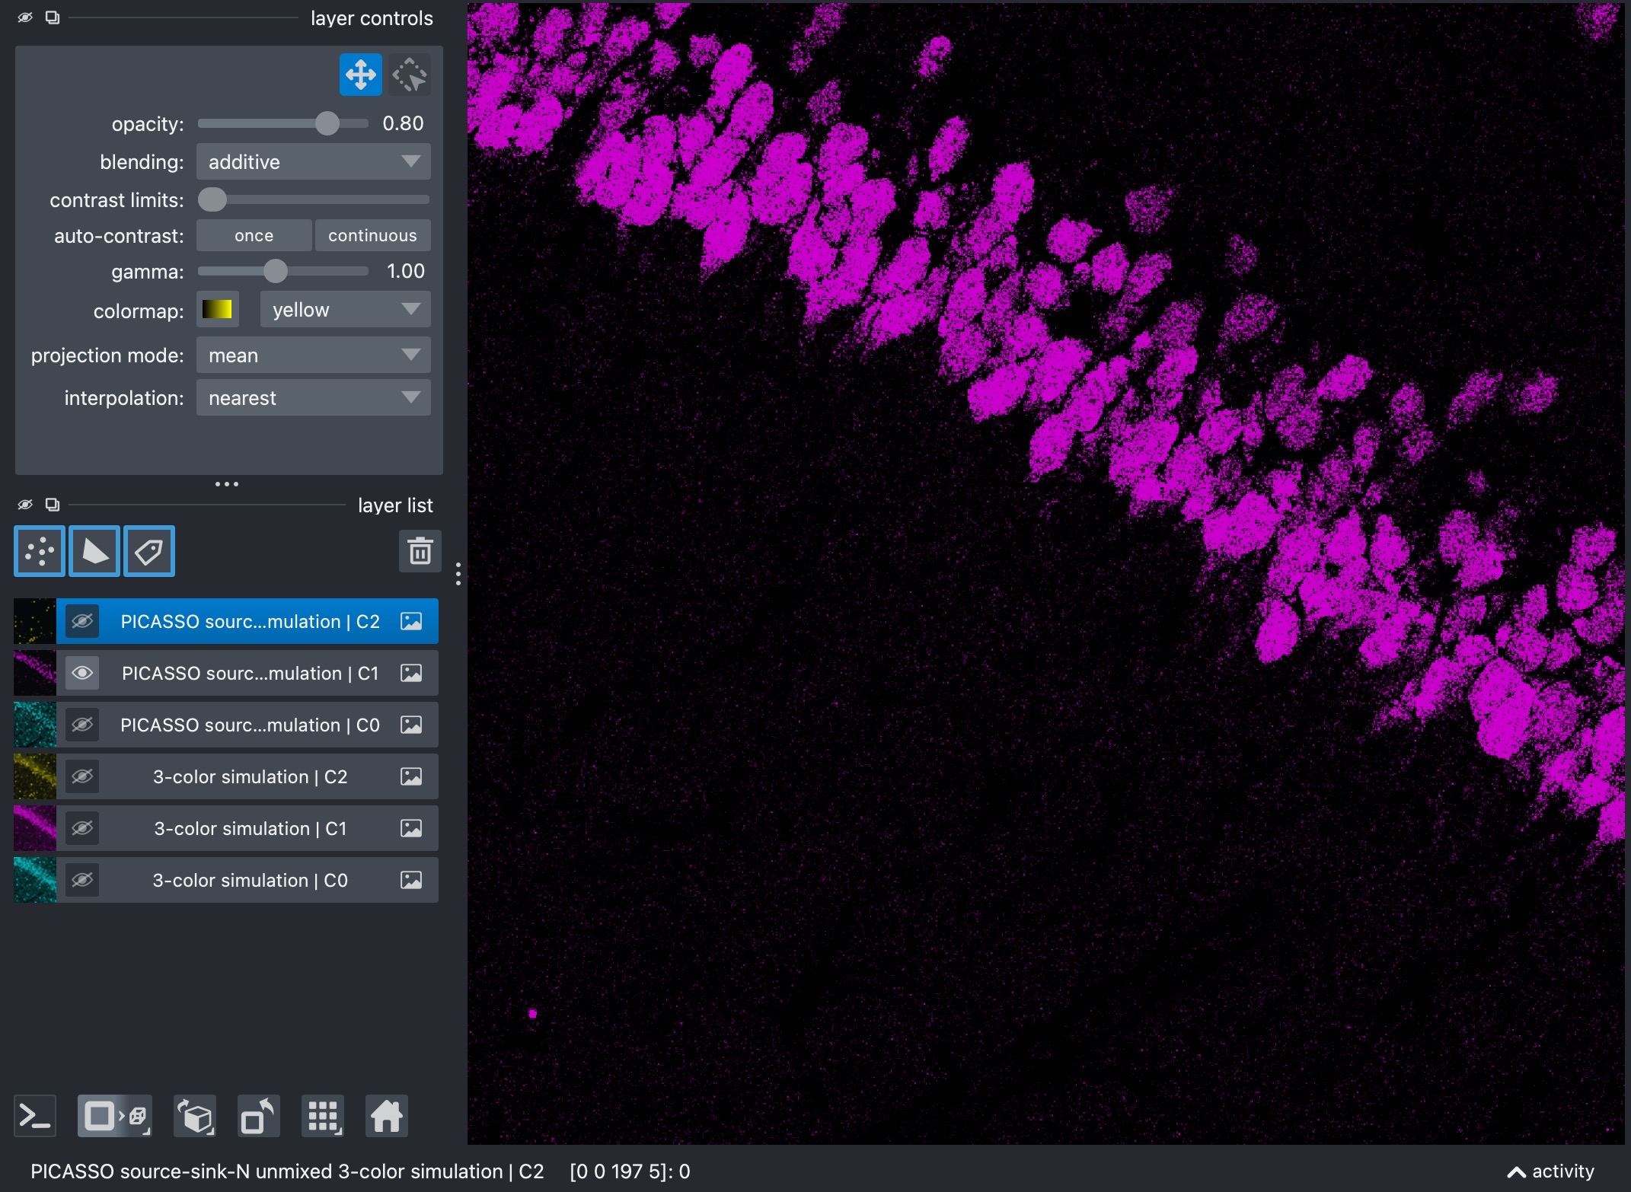
Task: Expand the activity panel
Action: click(x=1550, y=1171)
